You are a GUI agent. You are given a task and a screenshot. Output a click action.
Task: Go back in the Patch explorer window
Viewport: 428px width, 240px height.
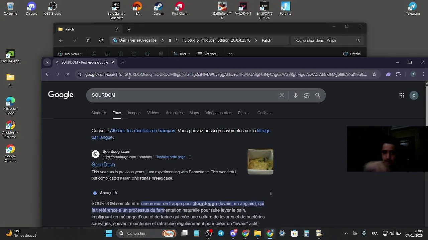[61, 40]
